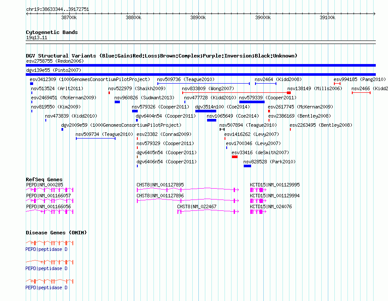Open esv2617745 (McKernan2009) variant

[x=300, y=107]
